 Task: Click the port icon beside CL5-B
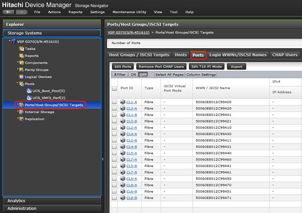coord(123,166)
